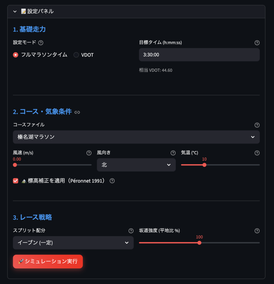Open help for コースファイル selection
The image size is (274, 284).
[257, 125]
